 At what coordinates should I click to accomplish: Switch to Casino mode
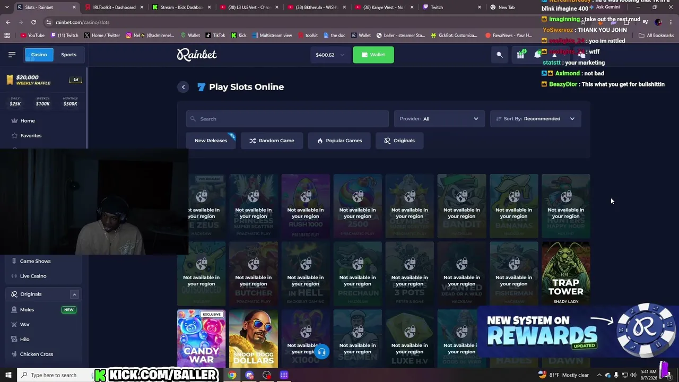click(x=39, y=55)
